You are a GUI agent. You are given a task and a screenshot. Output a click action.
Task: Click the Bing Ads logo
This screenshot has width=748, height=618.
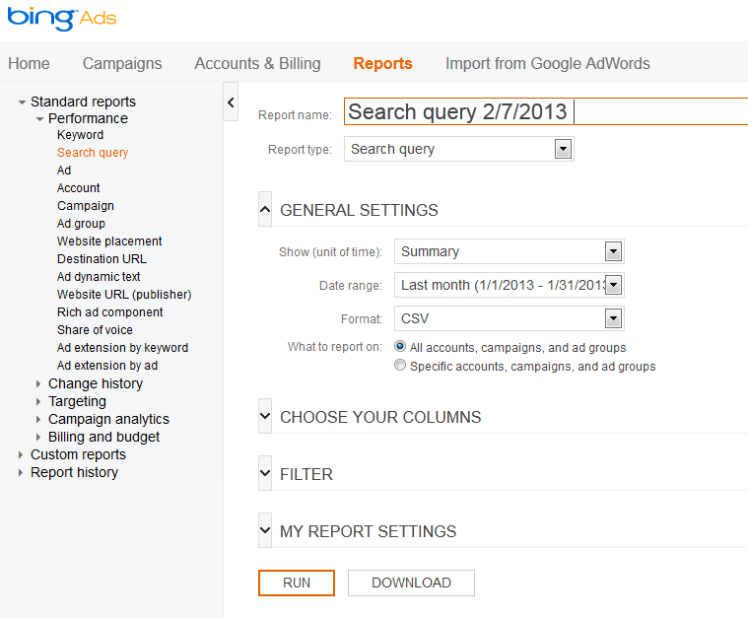pos(61,19)
